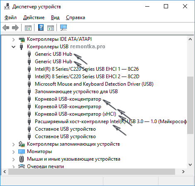
Task: Click the mouse icon of Мыши и иные указывающие устройства
Action: pos(22,159)
